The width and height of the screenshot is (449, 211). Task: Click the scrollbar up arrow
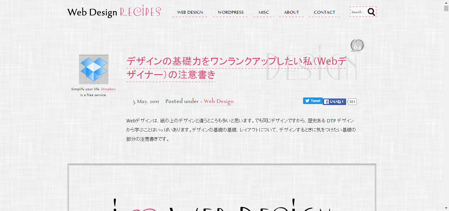(446, 2)
